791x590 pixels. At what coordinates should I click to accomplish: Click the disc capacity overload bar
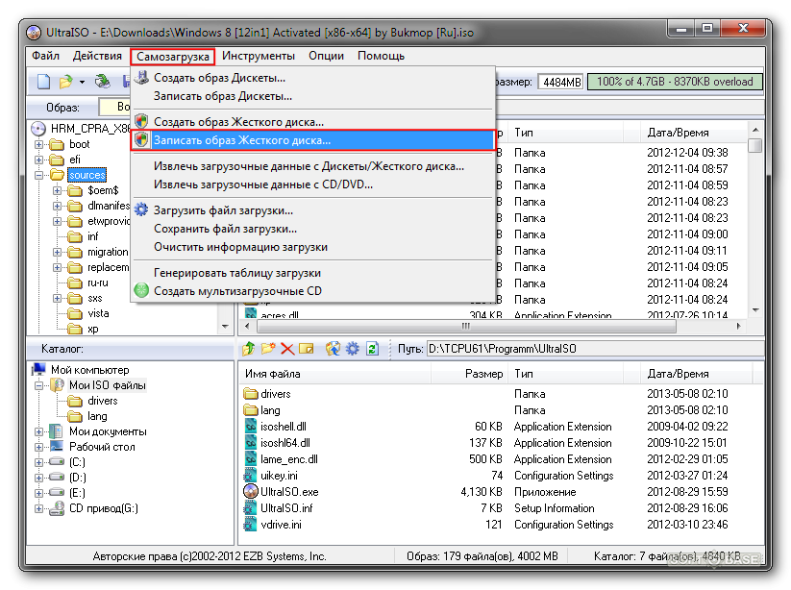click(675, 82)
